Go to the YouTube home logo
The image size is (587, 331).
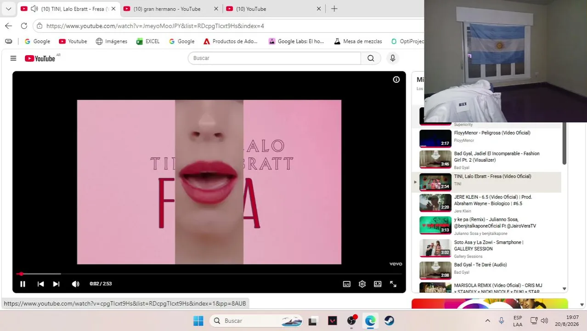(x=40, y=58)
